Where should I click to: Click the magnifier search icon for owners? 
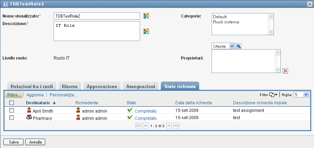[x=239, y=46]
